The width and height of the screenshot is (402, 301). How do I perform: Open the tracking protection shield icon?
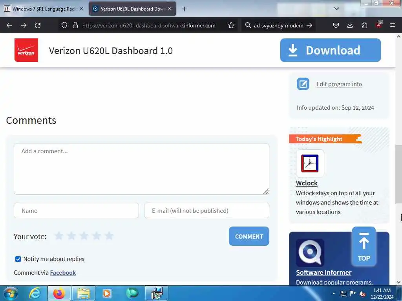point(64,25)
